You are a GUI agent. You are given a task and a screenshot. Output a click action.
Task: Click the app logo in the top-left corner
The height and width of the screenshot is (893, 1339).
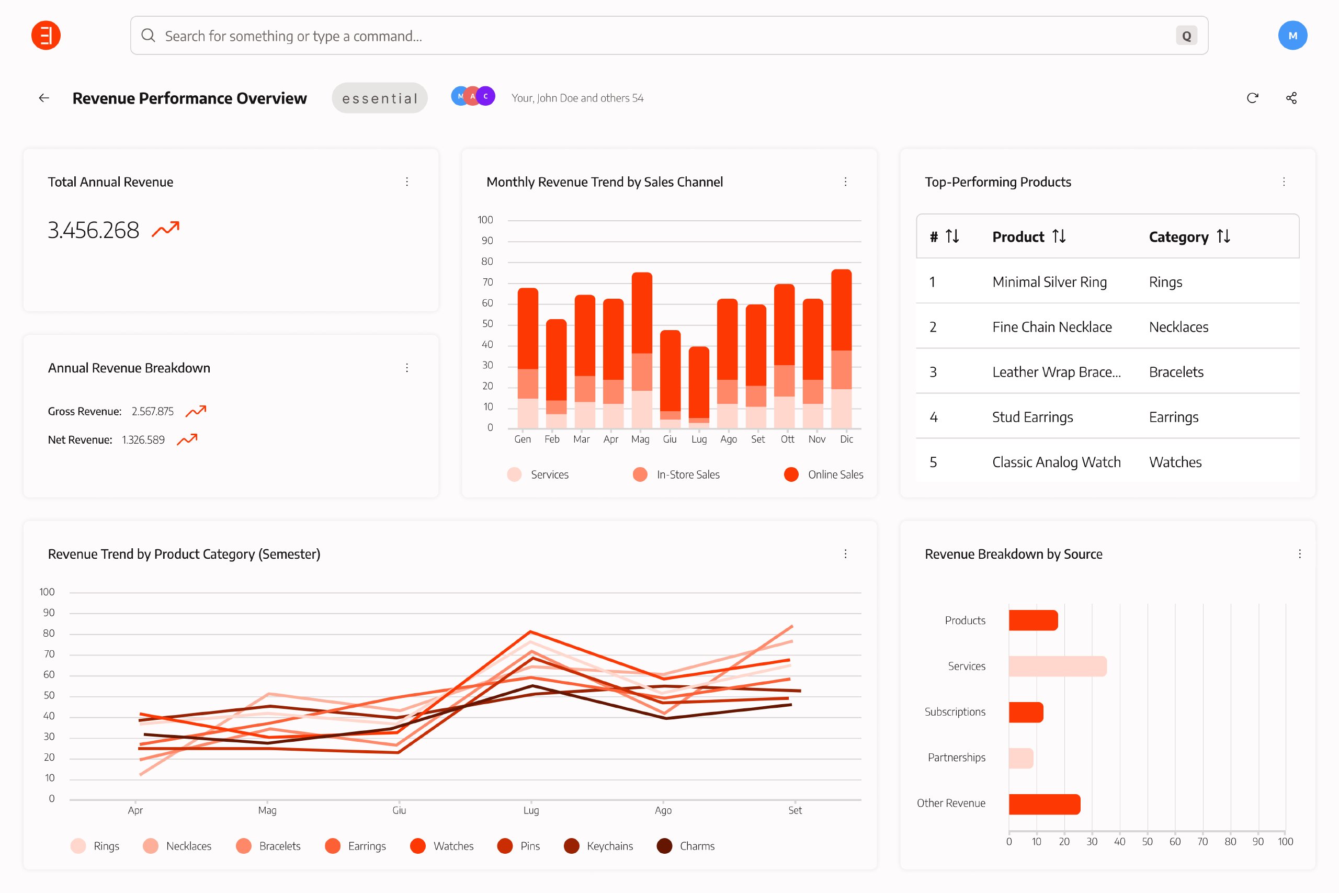tap(47, 35)
